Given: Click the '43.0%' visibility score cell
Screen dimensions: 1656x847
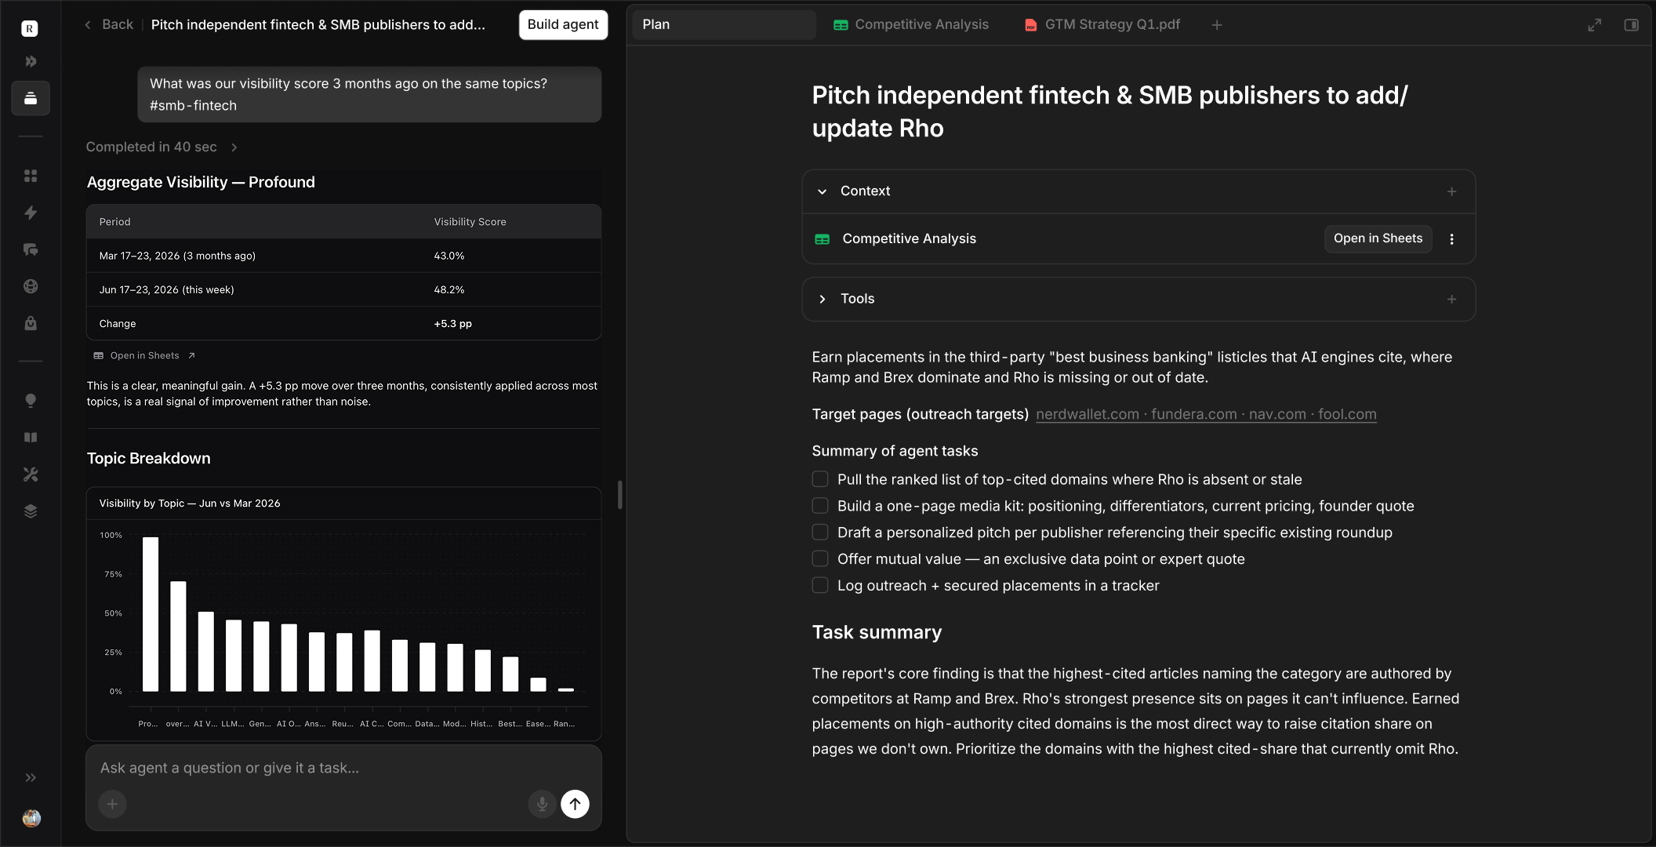Looking at the screenshot, I should coord(449,256).
